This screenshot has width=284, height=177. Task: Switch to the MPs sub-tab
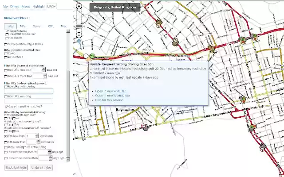coord(23,27)
